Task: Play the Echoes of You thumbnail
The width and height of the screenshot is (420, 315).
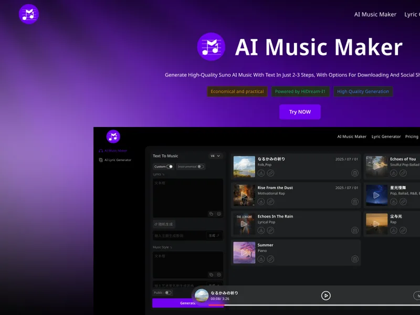Action: coord(376,166)
